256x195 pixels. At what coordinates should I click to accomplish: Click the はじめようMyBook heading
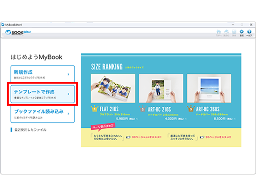(x=36, y=57)
